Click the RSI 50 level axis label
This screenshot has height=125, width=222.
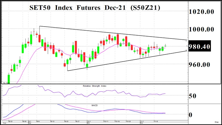coord(193,96)
